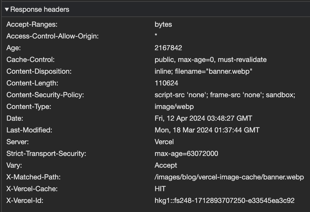
Task: Select the max-age=63072000 value
Action: pos(186,154)
